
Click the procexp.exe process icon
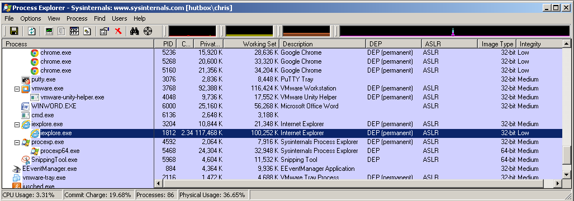(x=26, y=142)
